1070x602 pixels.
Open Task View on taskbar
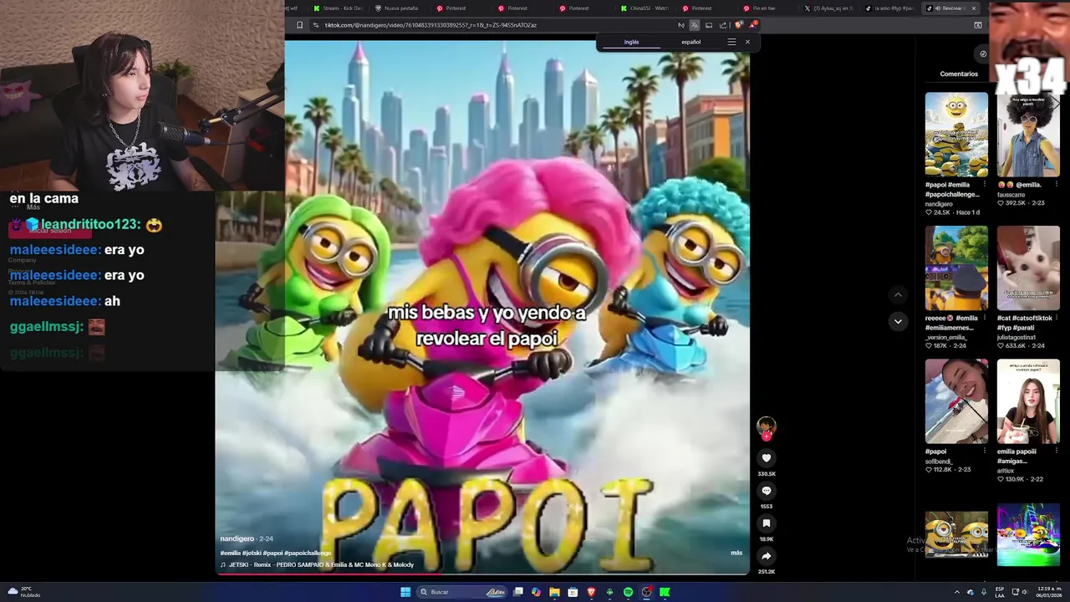518,592
